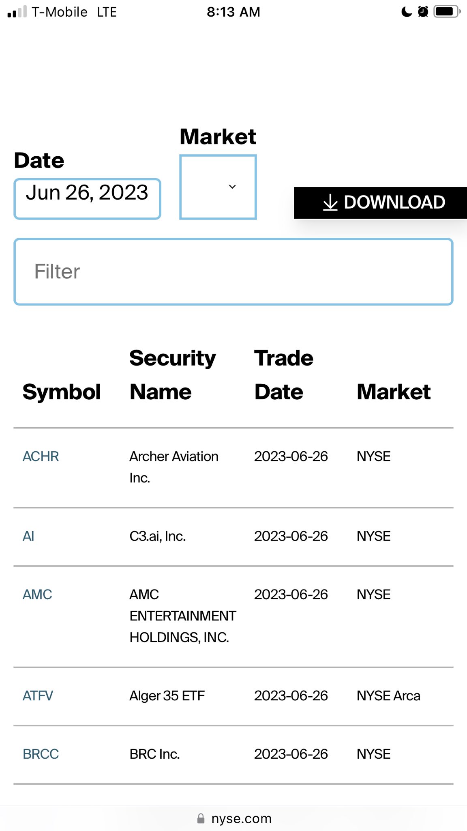
Task: Open the Market dropdown chevron
Action: click(x=232, y=187)
